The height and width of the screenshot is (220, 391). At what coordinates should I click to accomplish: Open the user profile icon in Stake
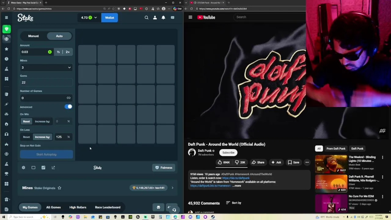click(155, 18)
